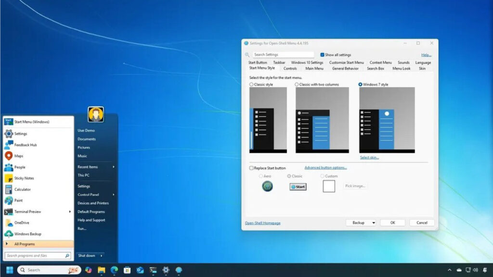The width and height of the screenshot is (493, 277).
Task: Click the Search Settings input field
Action: click(x=283, y=55)
